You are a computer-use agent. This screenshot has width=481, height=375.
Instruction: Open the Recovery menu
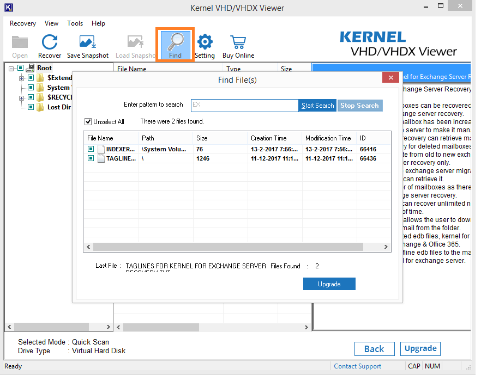click(x=23, y=23)
